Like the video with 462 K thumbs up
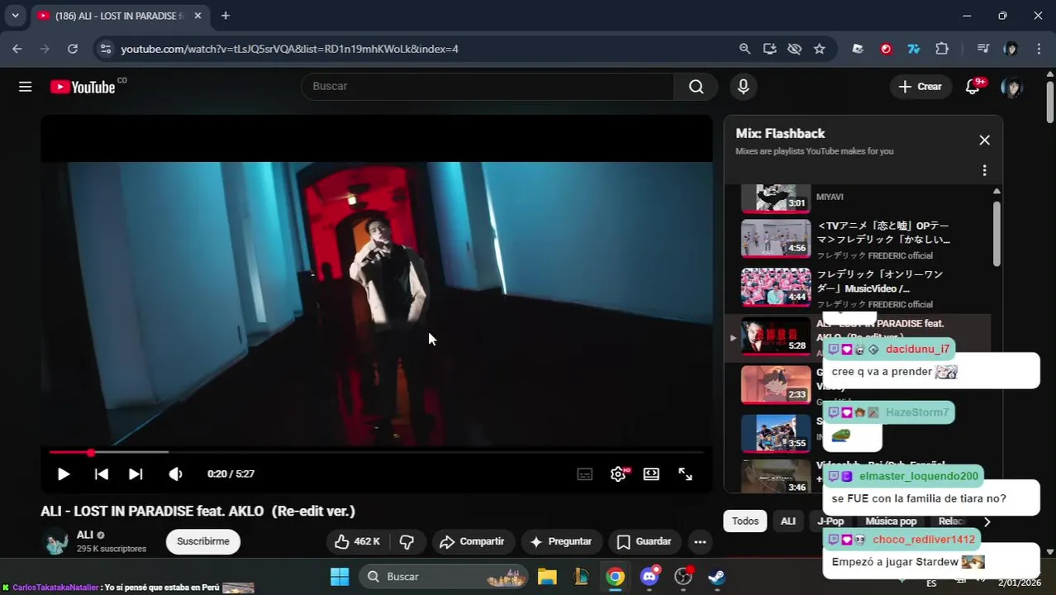Image resolution: width=1056 pixels, height=595 pixels. (357, 542)
